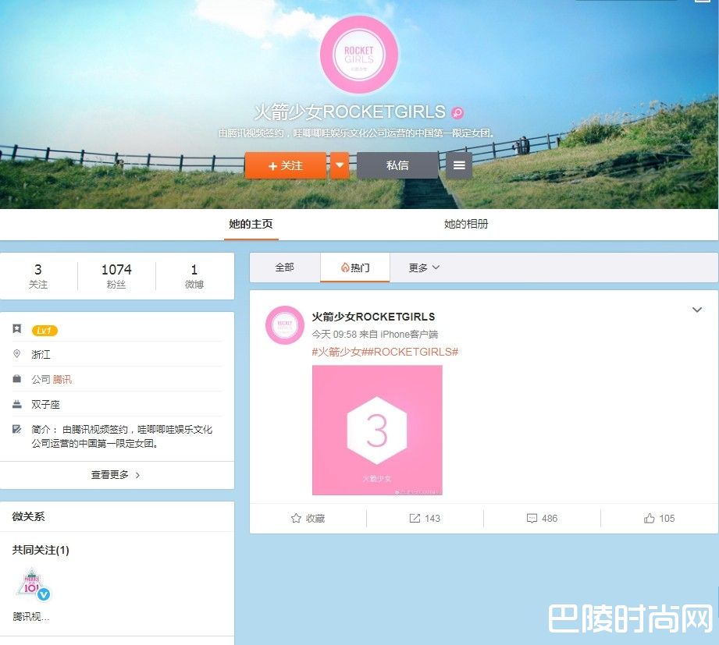The width and height of the screenshot is (719, 645).
Task: Switch to the 她的相册 tab
Action: pos(466,224)
